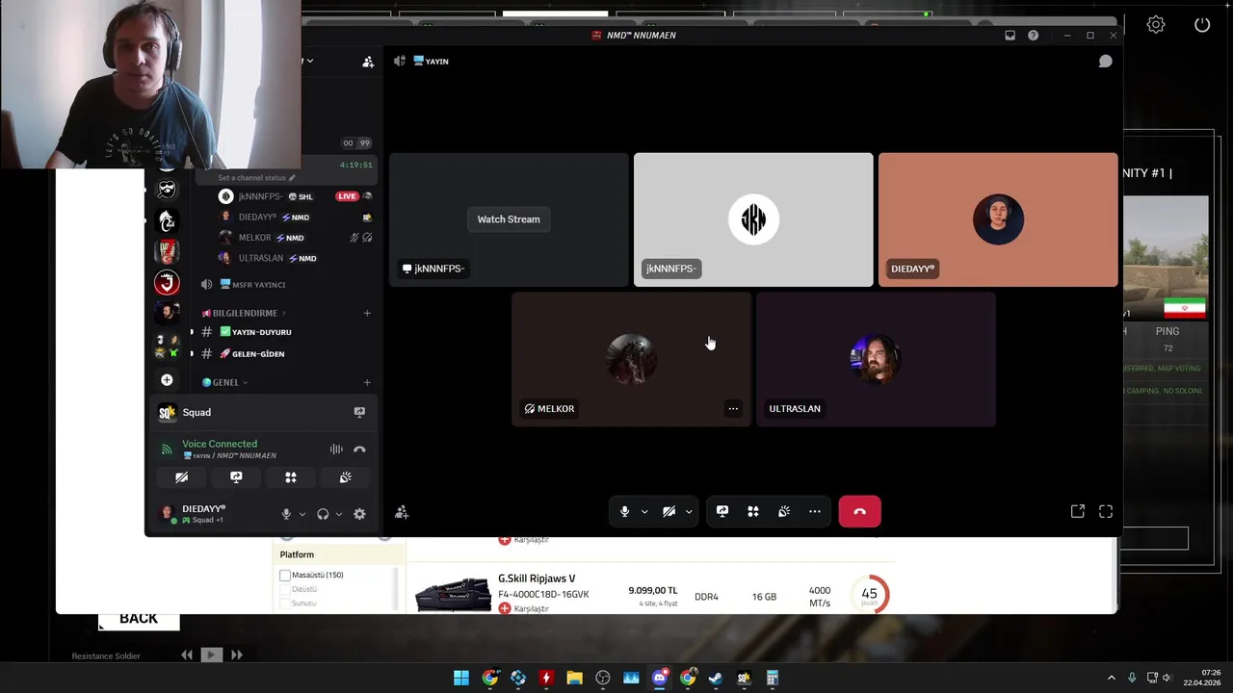Screen dimensions: 1233x693
Task: Mute microphone in the call control bar
Action: point(624,511)
